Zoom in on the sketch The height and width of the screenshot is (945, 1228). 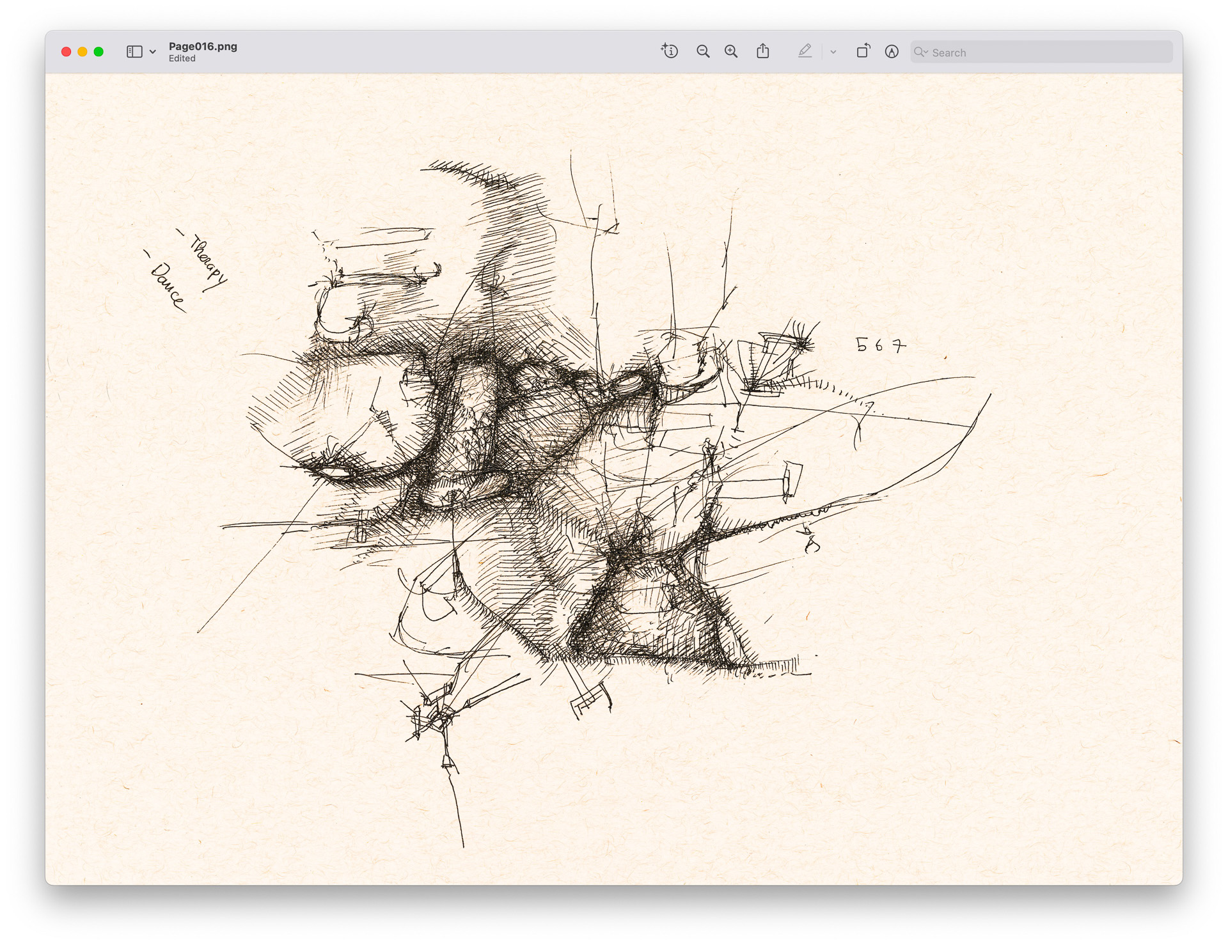(x=732, y=51)
